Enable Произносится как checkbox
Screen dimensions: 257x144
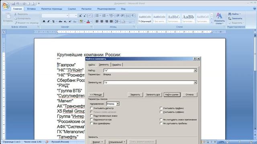tap(92, 120)
